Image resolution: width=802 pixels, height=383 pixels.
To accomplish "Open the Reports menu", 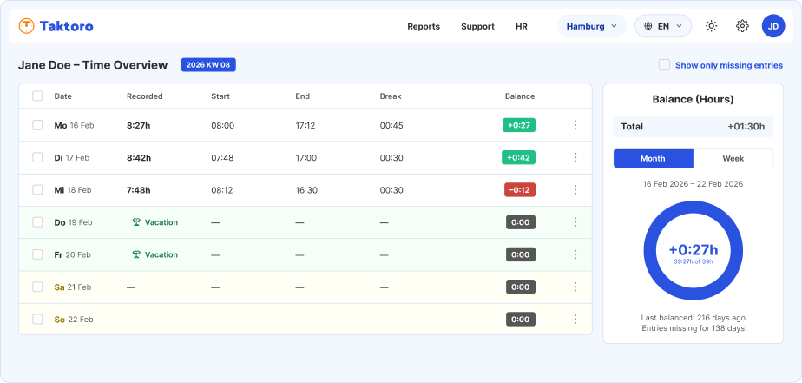I will pyautogui.click(x=424, y=27).
